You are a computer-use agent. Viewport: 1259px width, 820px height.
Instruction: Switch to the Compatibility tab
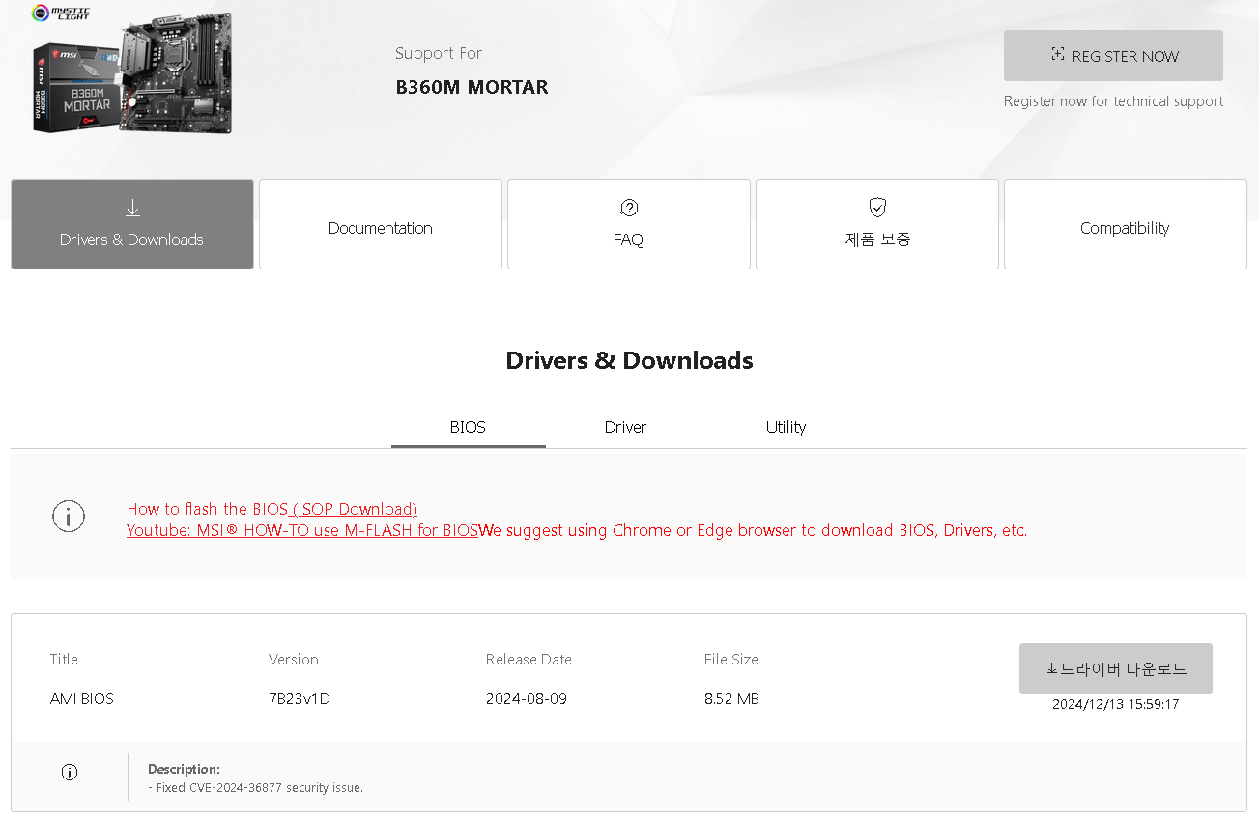1126,224
